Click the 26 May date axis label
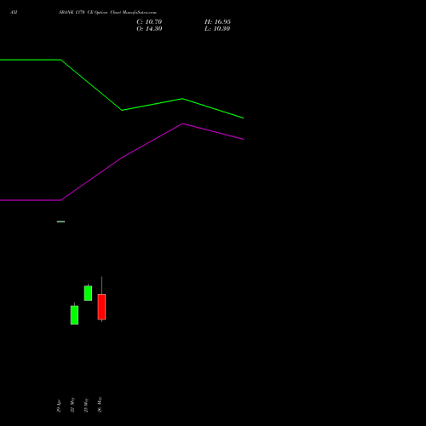This screenshot has width=426, height=426. (x=100, y=405)
